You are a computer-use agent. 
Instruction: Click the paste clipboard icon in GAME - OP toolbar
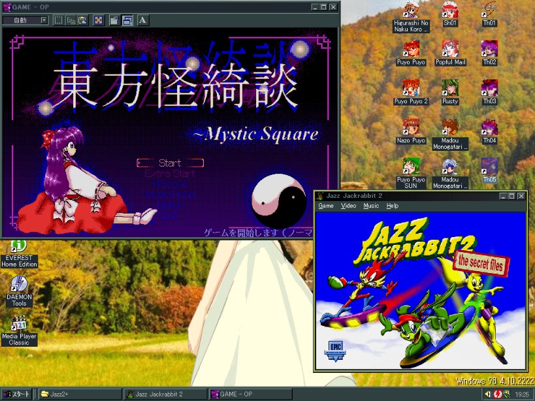[x=83, y=20]
